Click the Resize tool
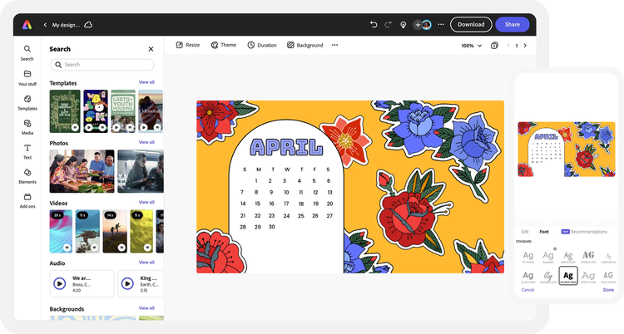The height and width of the screenshot is (334, 624). pyautogui.click(x=188, y=46)
